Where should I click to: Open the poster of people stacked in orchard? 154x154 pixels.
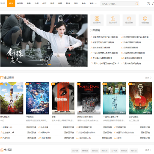[12, 98]
